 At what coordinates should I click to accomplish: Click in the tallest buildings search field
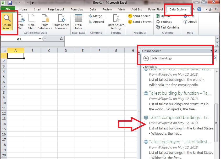[181, 58]
